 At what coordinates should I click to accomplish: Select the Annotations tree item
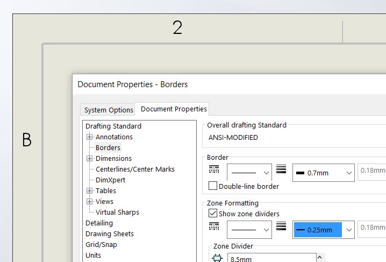click(x=114, y=137)
